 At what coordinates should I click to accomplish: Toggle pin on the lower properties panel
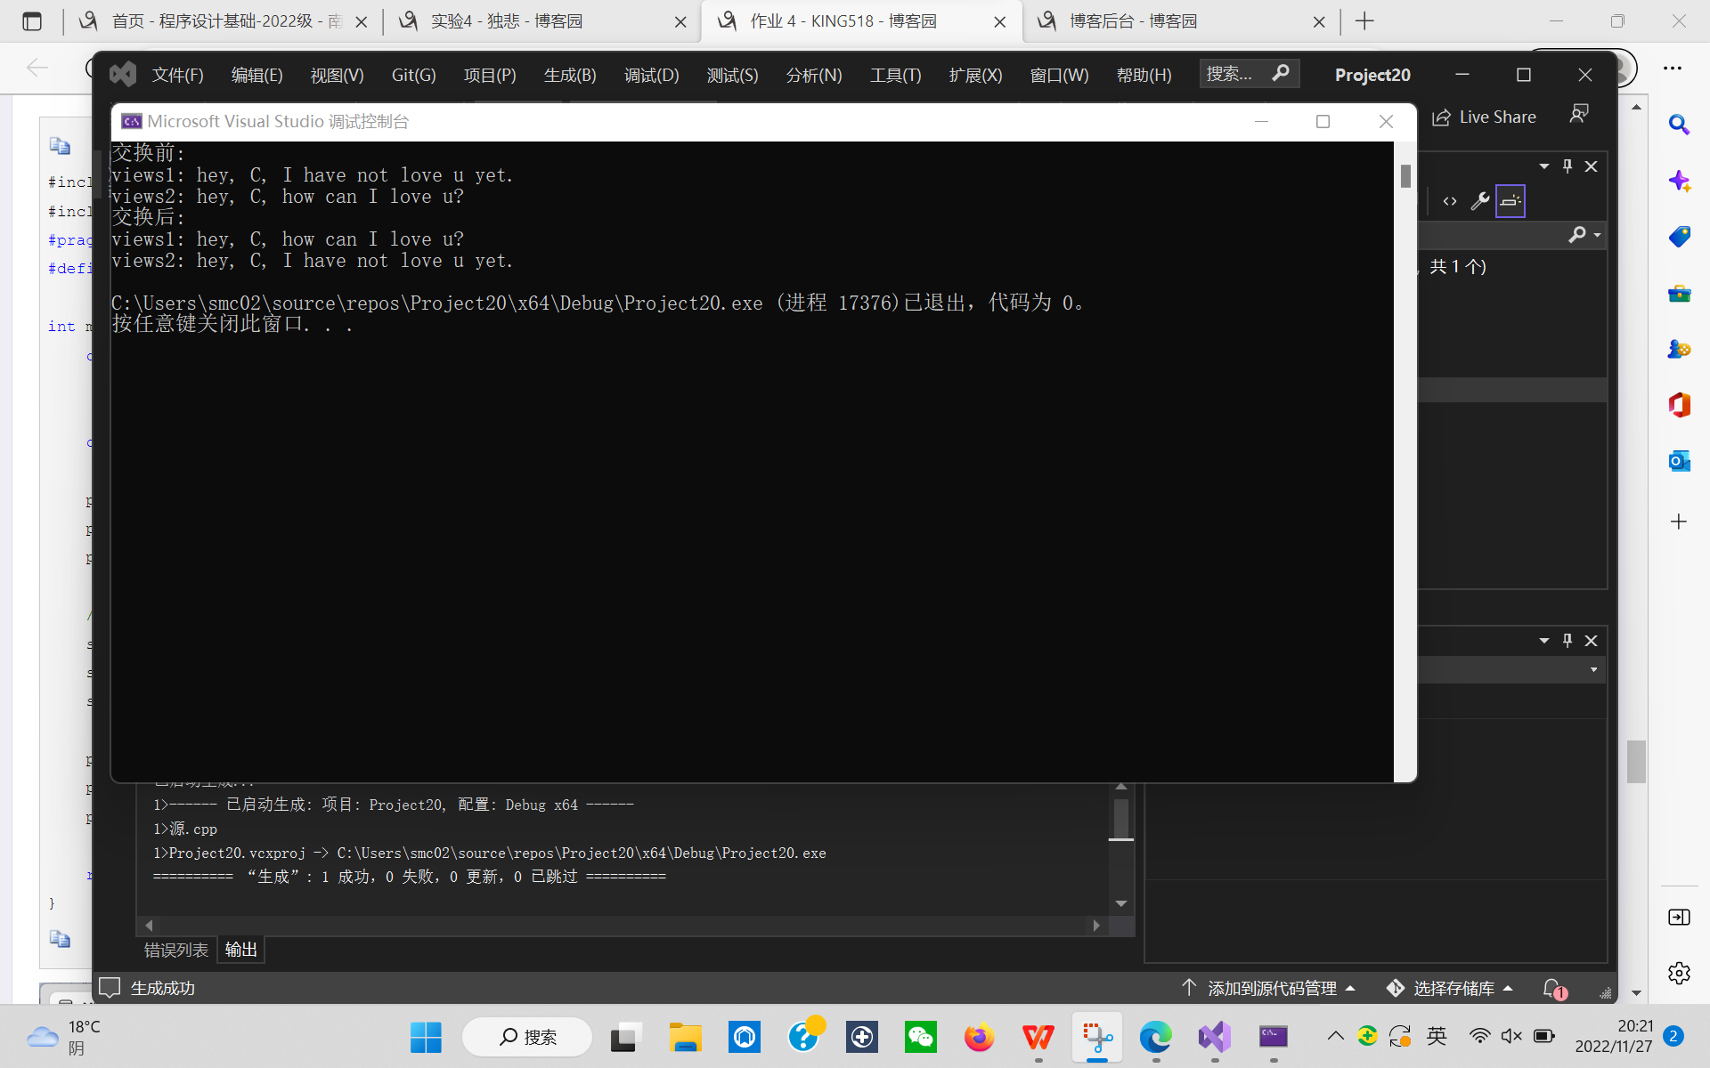coord(1567,641)
